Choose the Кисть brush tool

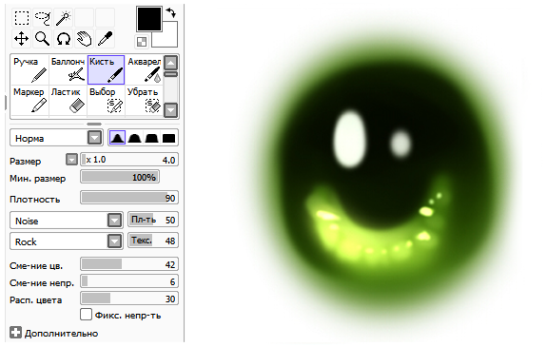pyautogui.click(x=106, y=69)
